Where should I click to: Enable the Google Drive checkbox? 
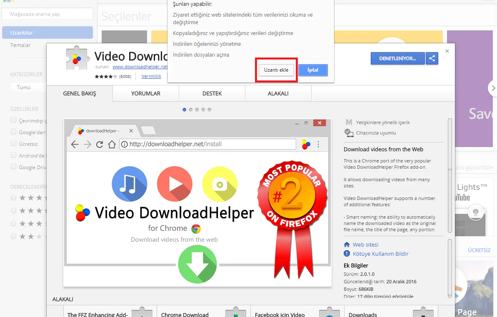[x=14, y=167]
